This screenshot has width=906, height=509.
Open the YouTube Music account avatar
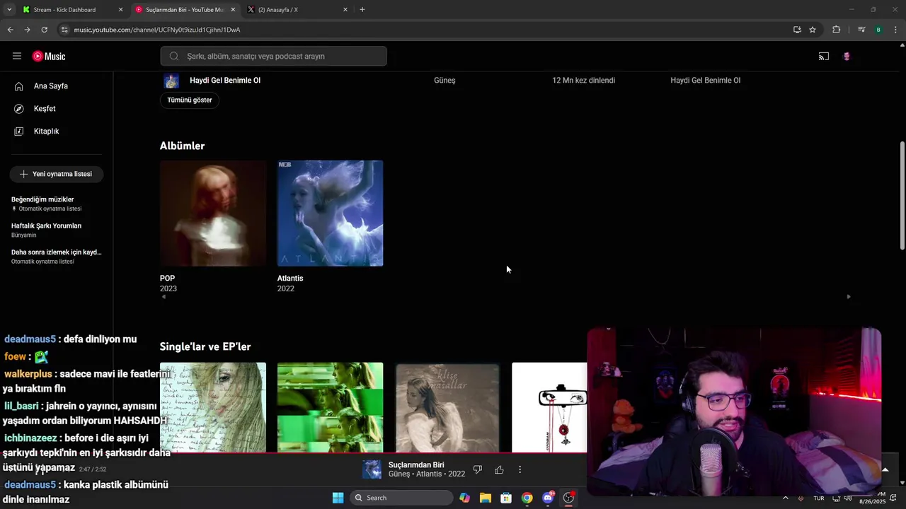click(x=847, y=56)
